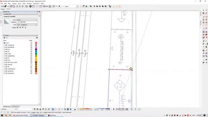Open the Layer dropdown in Entity Info
Image resolution: width=208 pixels, height=117 pixels.
pos(27,20)
